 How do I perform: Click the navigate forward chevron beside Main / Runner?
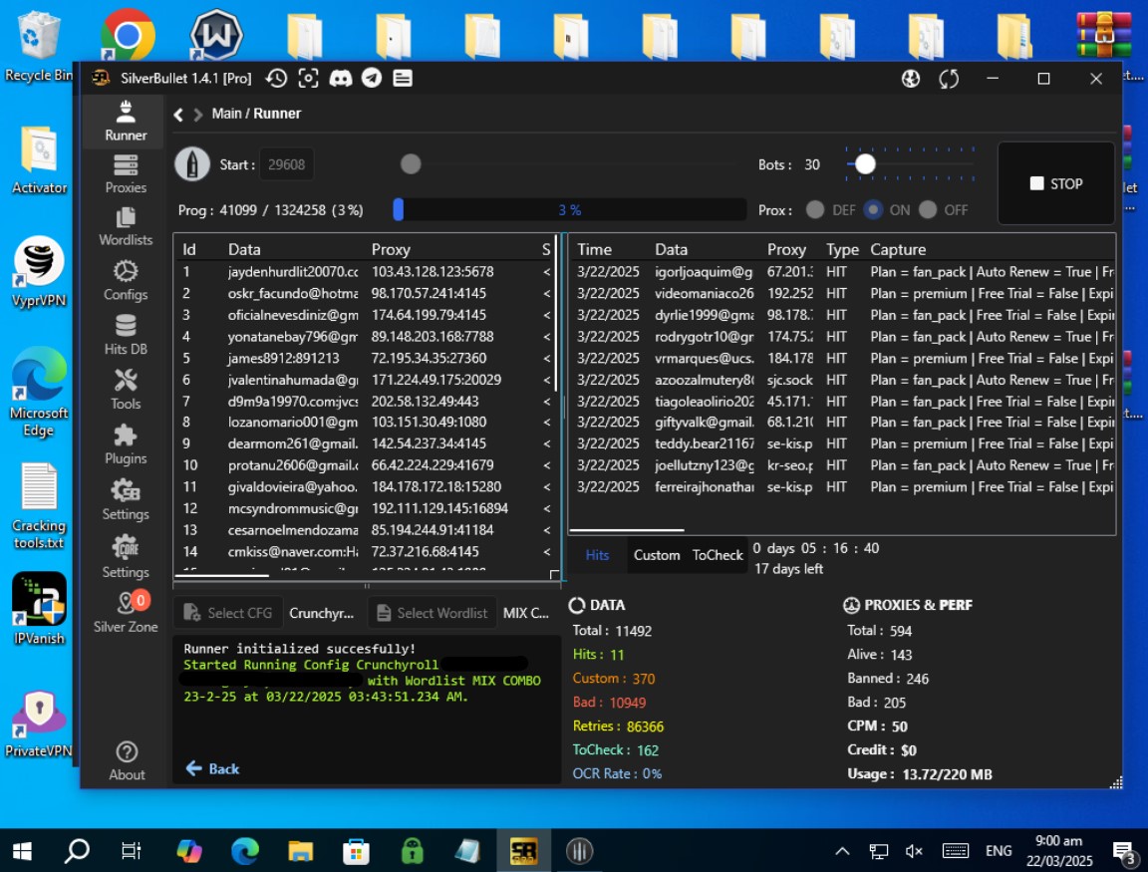[197, 115]
